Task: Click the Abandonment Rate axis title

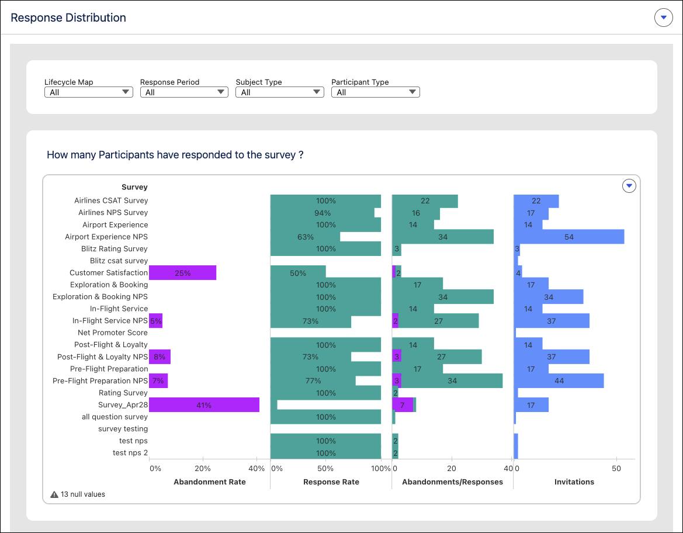Action: point(210,482)
